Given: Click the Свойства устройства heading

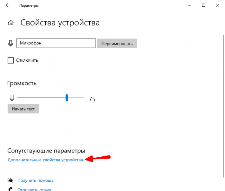Looking at the screenshot, I should [60, 23].
